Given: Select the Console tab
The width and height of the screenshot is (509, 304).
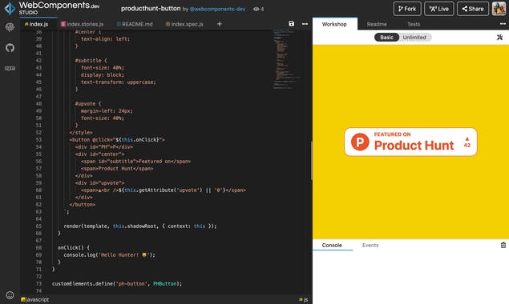Looking at the screenshot, I should 332,245.
